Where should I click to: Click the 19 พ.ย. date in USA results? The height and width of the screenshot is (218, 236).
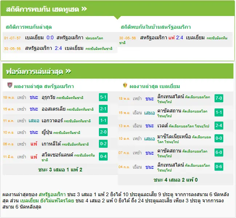click(x=9, y=98)
